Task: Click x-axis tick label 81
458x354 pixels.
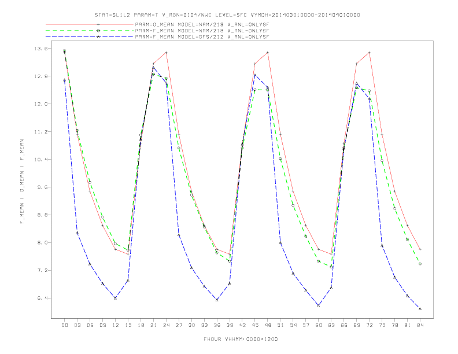Action: point(408,325)
